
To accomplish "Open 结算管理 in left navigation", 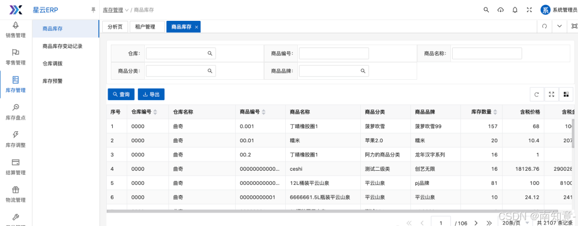I will point(16,167).
